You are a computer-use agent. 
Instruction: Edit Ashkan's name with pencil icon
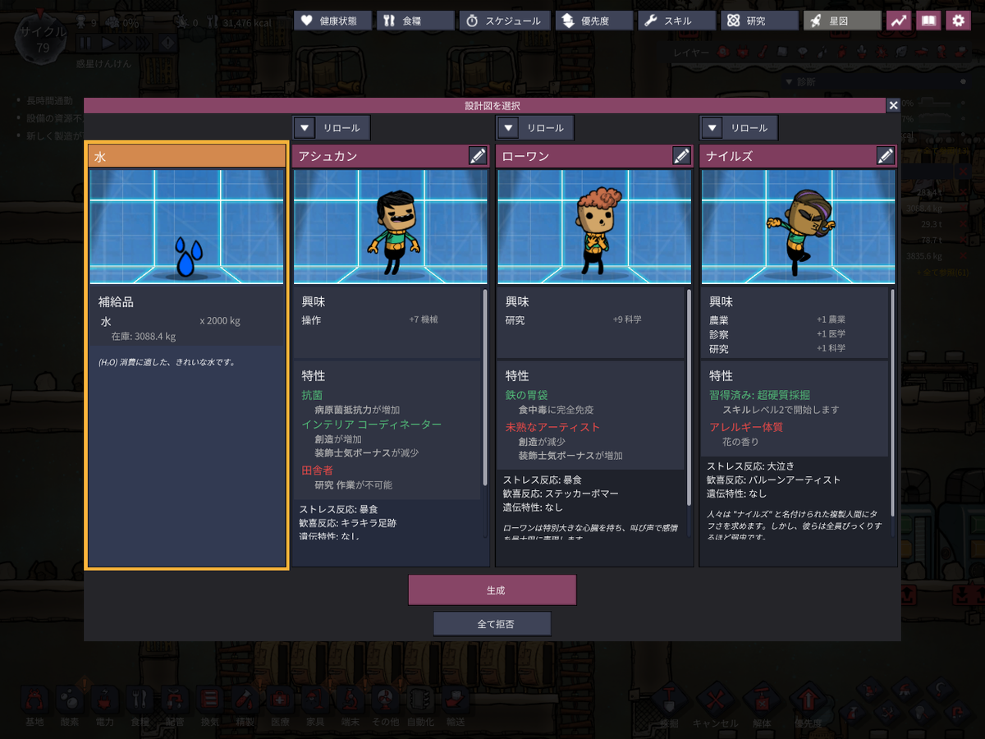[x=478, y=156]
